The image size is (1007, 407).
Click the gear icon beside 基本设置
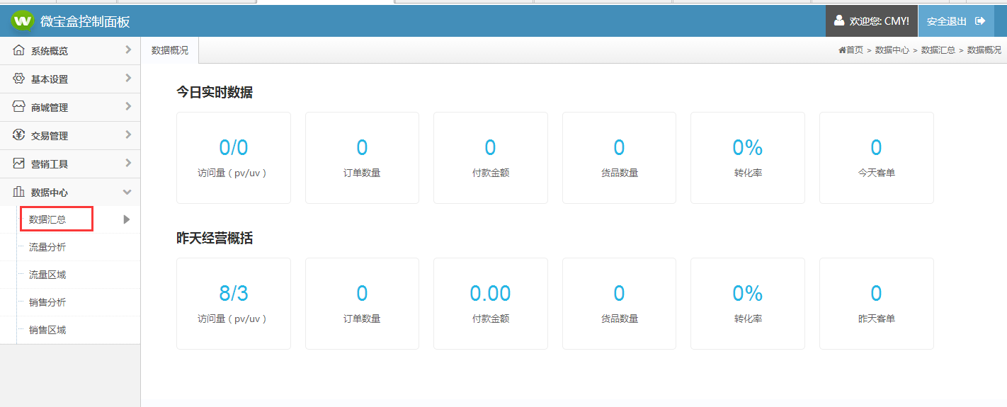pyautogui.click(x=19, y=79)
